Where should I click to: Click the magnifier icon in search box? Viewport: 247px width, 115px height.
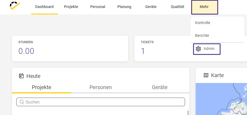click(x=22, y=102)
